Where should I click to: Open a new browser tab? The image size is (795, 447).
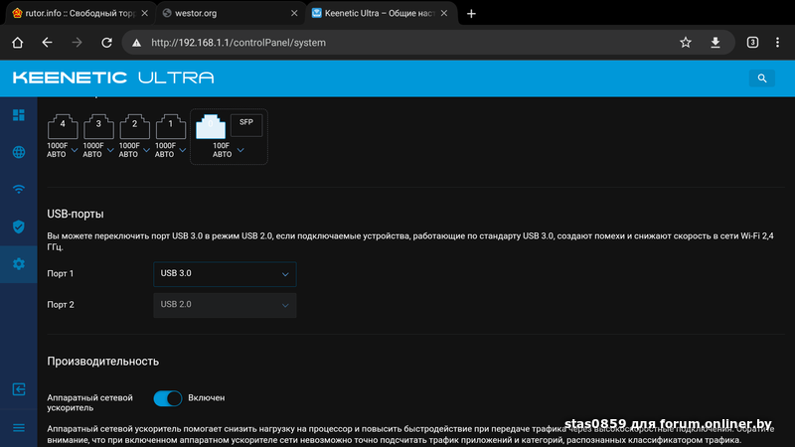point(471,14)
